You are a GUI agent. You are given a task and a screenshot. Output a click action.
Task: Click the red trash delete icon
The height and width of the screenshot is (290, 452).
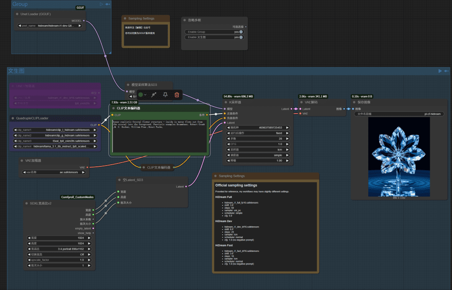pos(177,95)
